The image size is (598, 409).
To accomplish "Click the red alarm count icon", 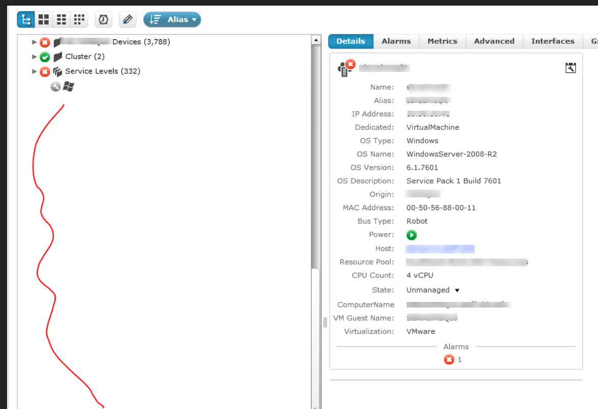I will (449, 360).
